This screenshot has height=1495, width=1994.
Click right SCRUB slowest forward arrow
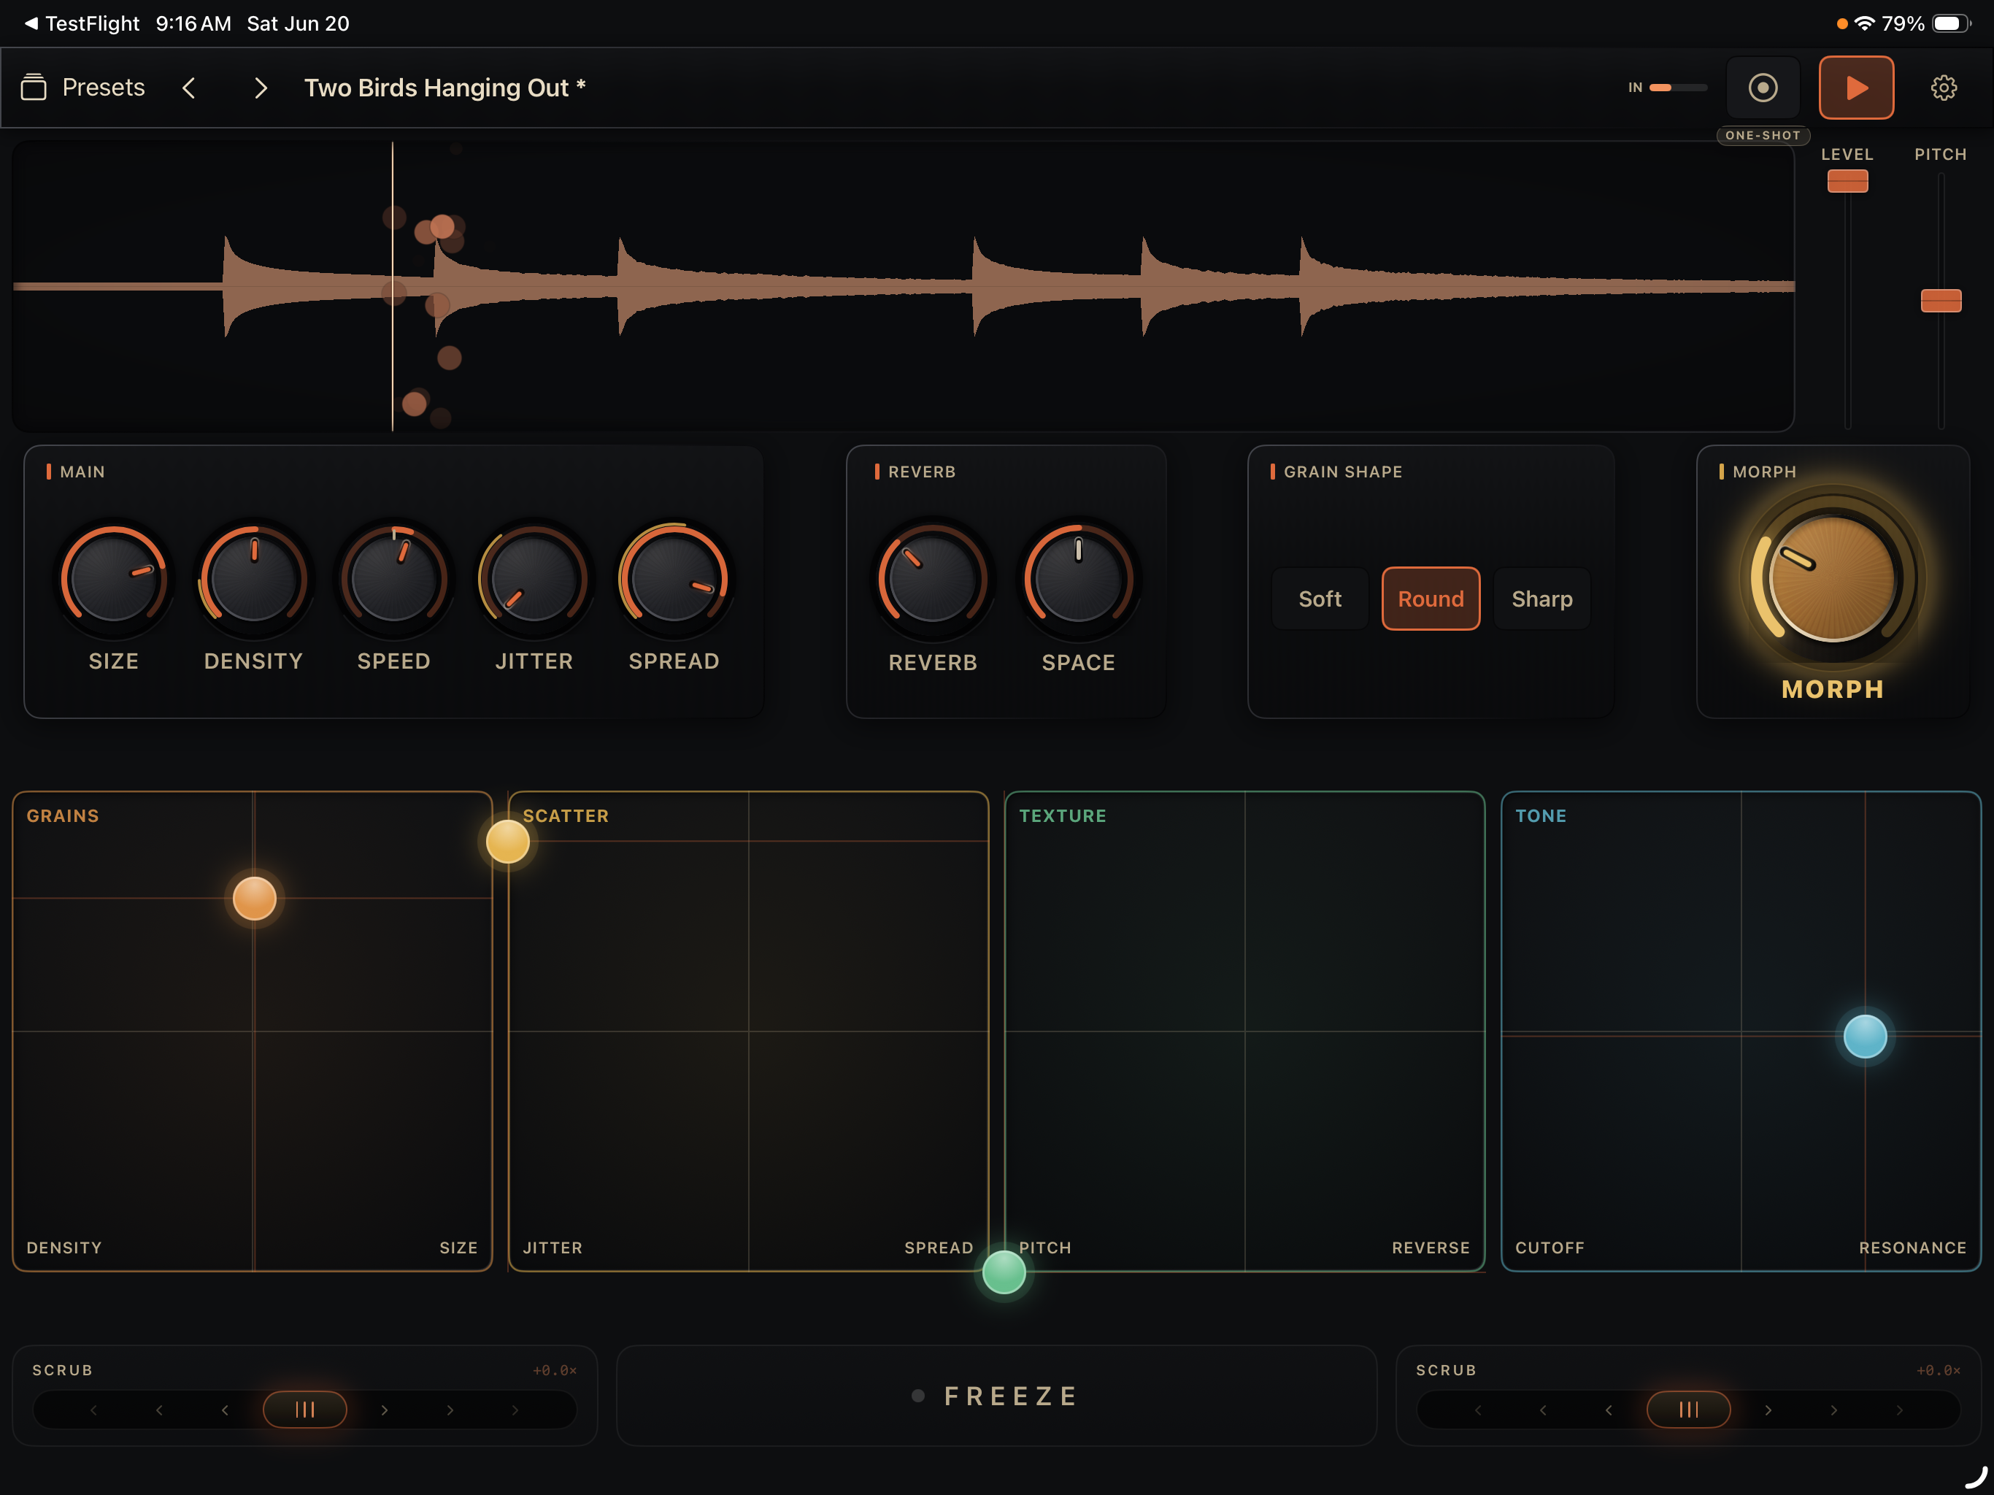[x=1768, y=1410]
